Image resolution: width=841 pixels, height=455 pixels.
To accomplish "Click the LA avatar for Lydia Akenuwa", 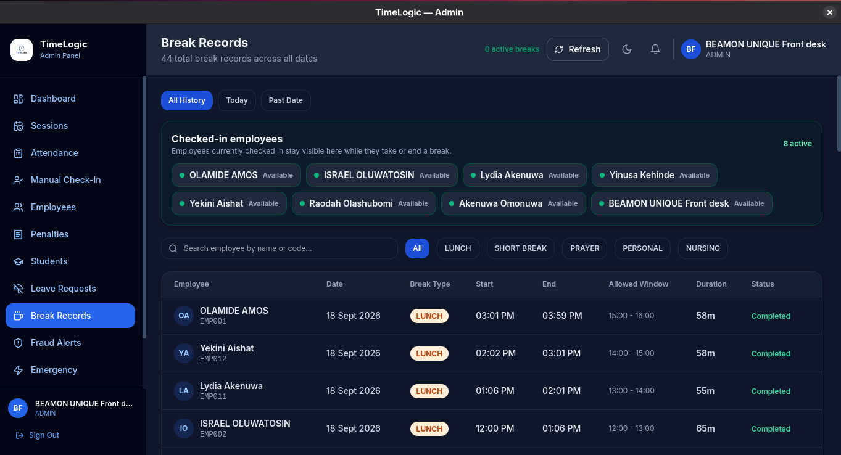I will (184, 391).
